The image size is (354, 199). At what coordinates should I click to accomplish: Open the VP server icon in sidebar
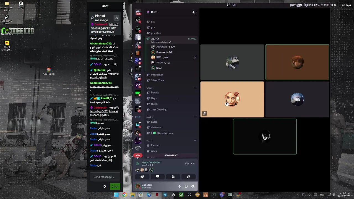click(x=138, y=85)
